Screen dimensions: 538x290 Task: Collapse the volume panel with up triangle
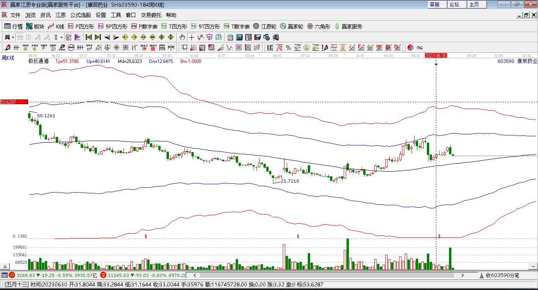pyautogui.click(x=6, y=266)
